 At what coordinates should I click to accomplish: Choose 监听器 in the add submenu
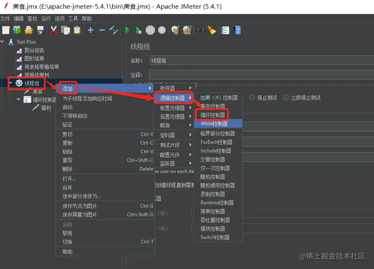[x=175, y=164]
